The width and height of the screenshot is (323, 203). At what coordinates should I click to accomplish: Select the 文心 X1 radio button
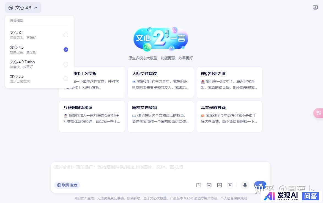pos(66,35)
